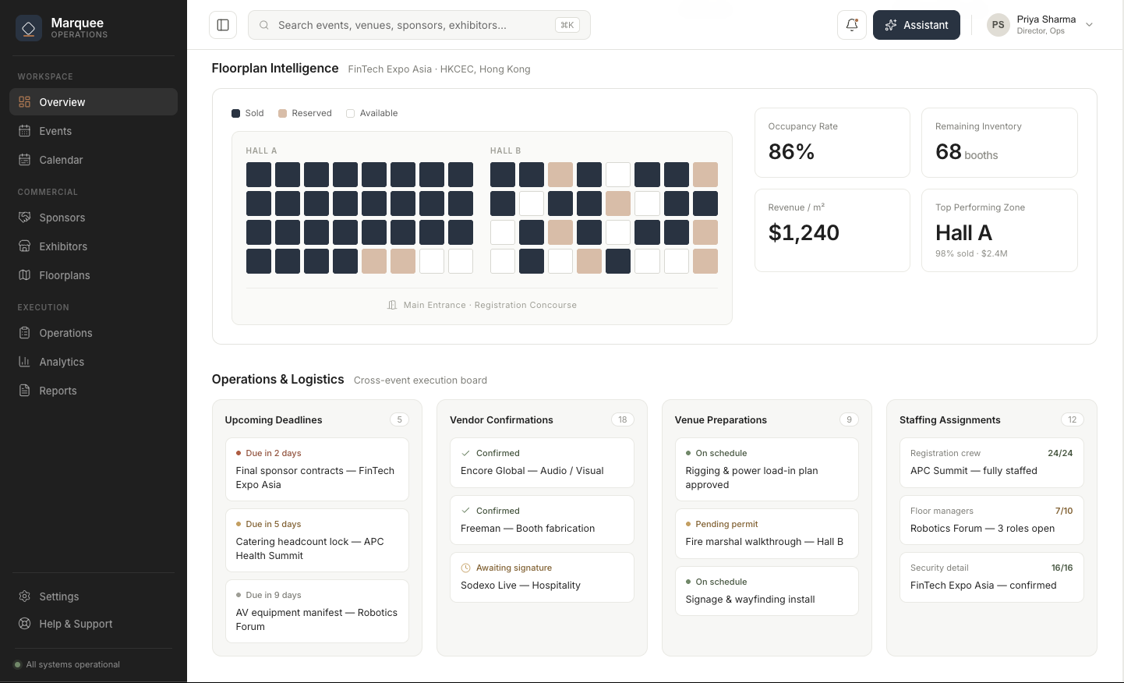Screen dimensions: 1124x683
Task: Toggle the Sold legend filter
Action: [248, 113]
